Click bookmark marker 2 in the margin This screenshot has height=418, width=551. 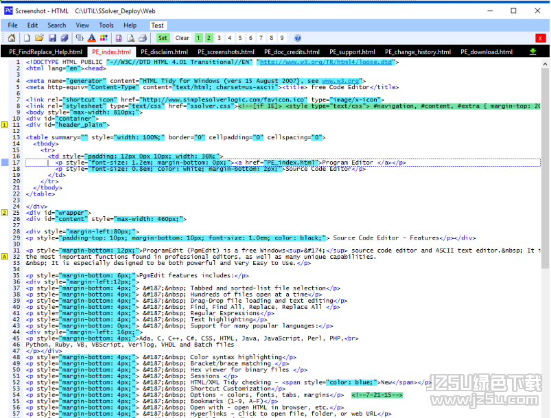click(5, 213)
